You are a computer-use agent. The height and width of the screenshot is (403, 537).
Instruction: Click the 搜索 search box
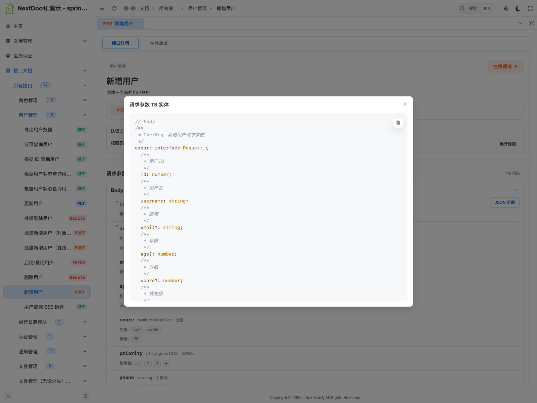pyautogui.click(x=476, y=8)
